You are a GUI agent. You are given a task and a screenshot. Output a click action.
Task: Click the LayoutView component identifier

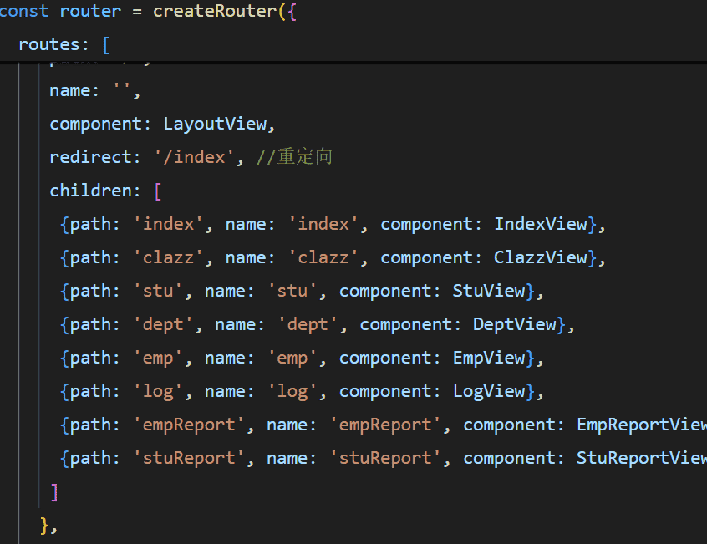[214, 124]
